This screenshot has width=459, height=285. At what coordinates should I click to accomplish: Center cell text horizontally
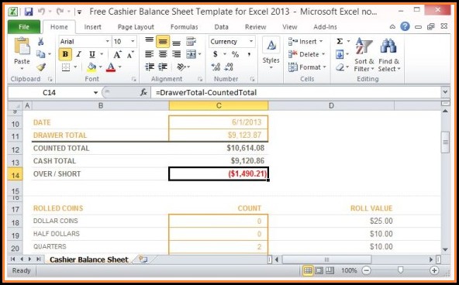pyautogui.click(x=163, y=54)
